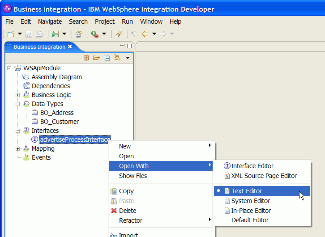The image size is (325, 237).
Task: Collapse the Interfaces node
Action: tap(18, 131)
